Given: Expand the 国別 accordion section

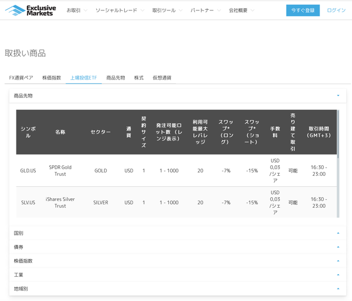Looking at the screenshot, I should pyautogui.click(x=178, y=233).
